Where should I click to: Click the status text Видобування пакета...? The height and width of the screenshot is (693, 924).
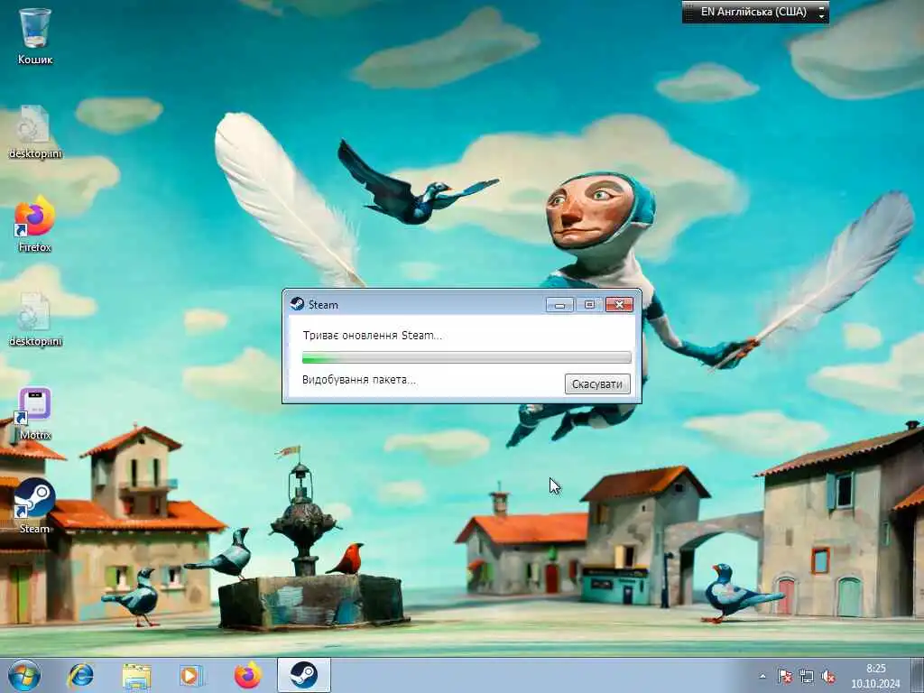click(359, 380)
